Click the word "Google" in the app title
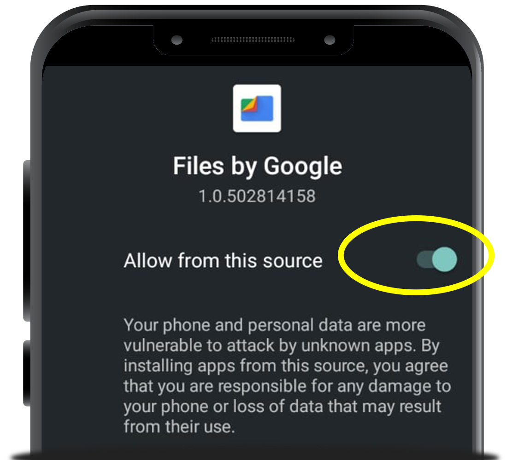The image size is (507, 460). pyautogui.click(x=303, y=166)
